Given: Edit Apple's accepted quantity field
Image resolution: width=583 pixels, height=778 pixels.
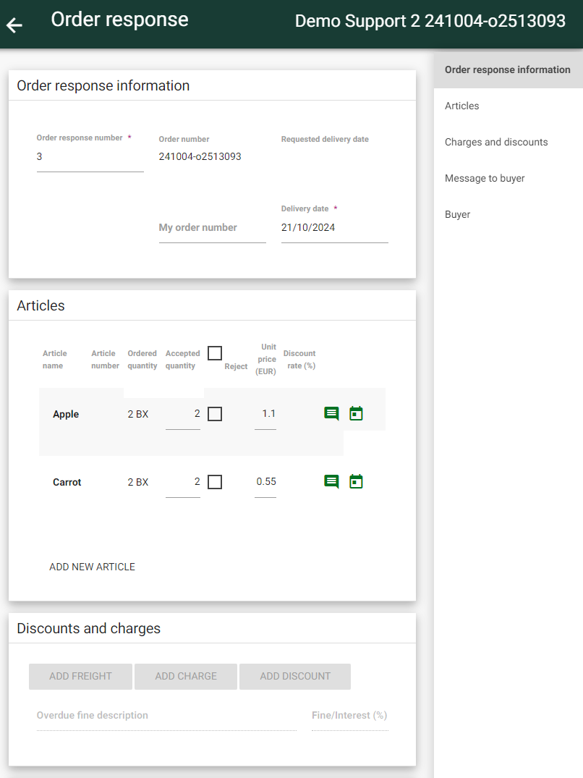Looking at the screenshot, I should pos(183,414).
